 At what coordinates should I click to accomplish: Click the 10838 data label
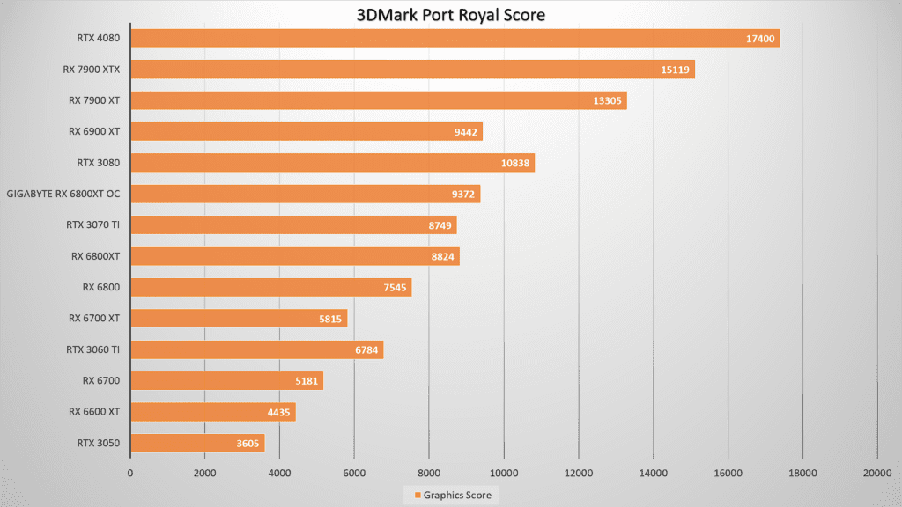point(514,163)
